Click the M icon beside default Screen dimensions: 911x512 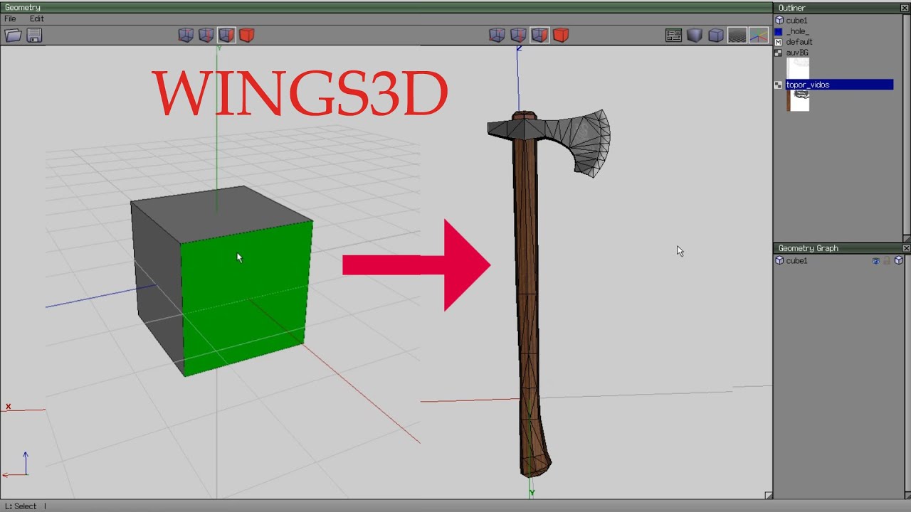tap(779, 42)
